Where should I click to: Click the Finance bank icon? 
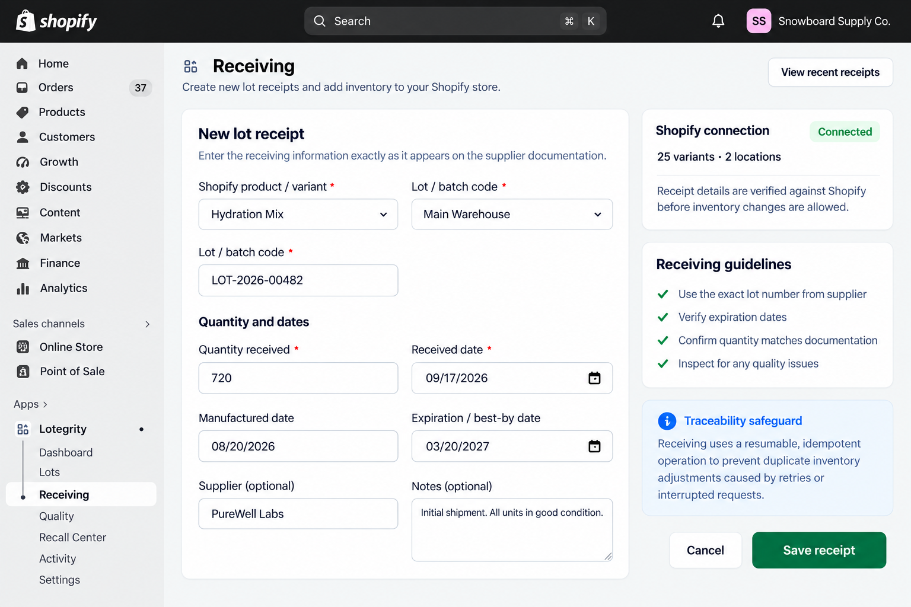tap(23, 263)
